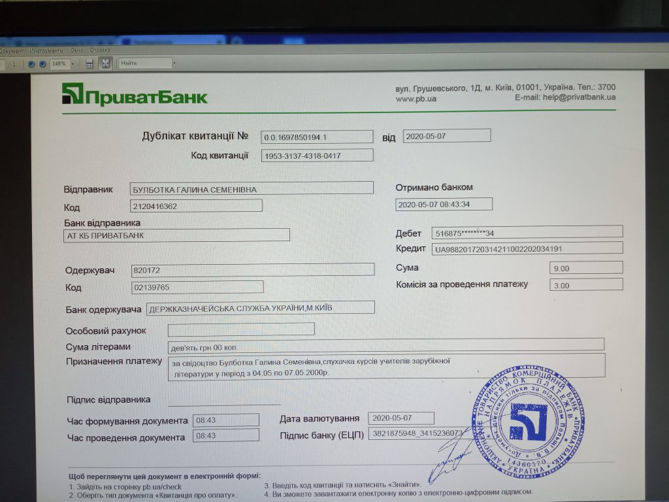
Task: Click the Код квитанції field value
Action: pos(317,156)
